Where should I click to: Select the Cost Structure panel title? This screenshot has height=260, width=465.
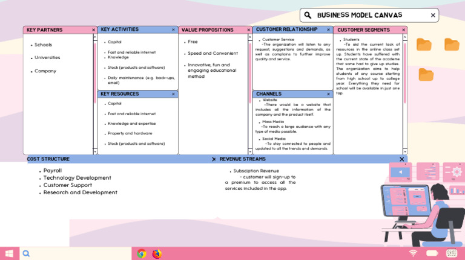click(48, 159)
